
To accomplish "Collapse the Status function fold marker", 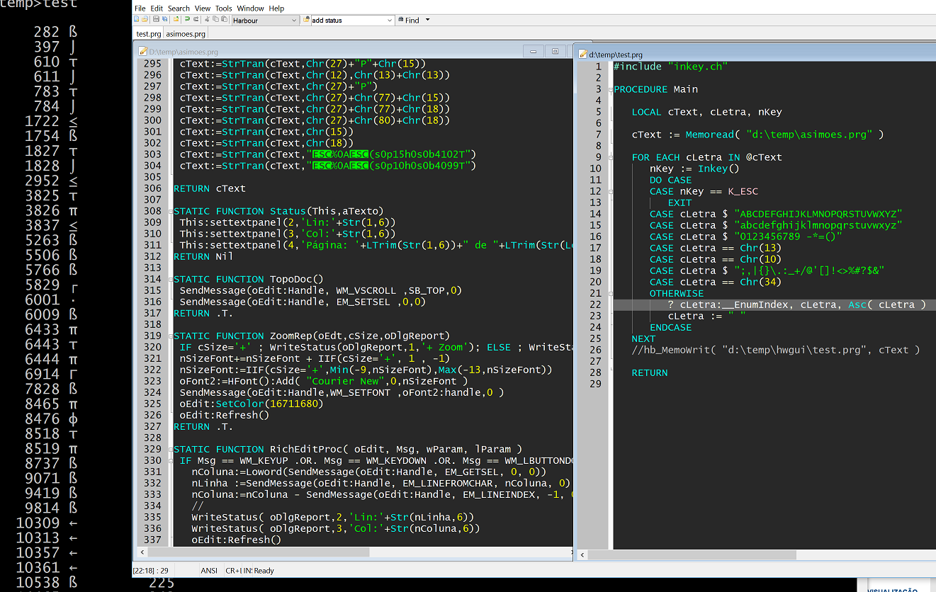I will (x=171, y=211).
